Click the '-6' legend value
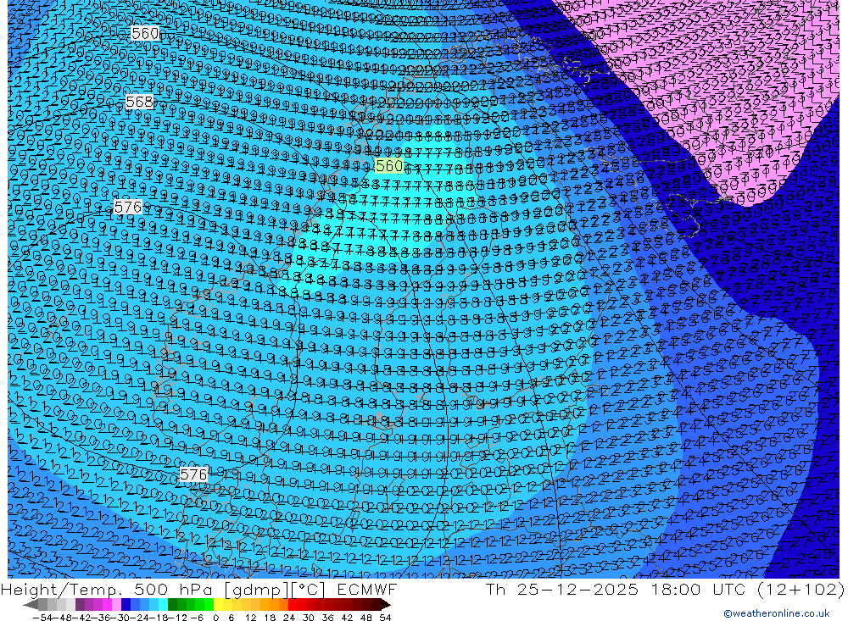 coord(197,618)
